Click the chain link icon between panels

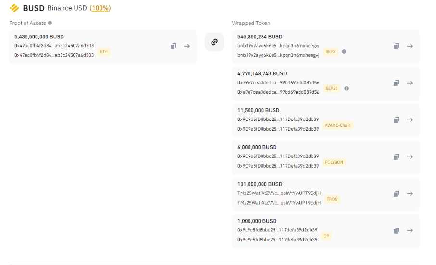tap(214, 42)
